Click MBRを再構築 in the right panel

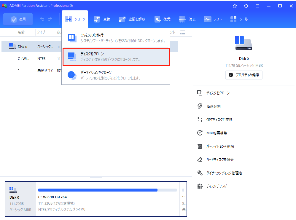click(x=217, y=133)
